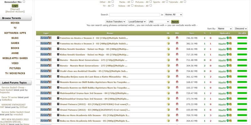
Task: Click magnet icon for Kidou Senshi Gundam 720p row
Action: 177,54
